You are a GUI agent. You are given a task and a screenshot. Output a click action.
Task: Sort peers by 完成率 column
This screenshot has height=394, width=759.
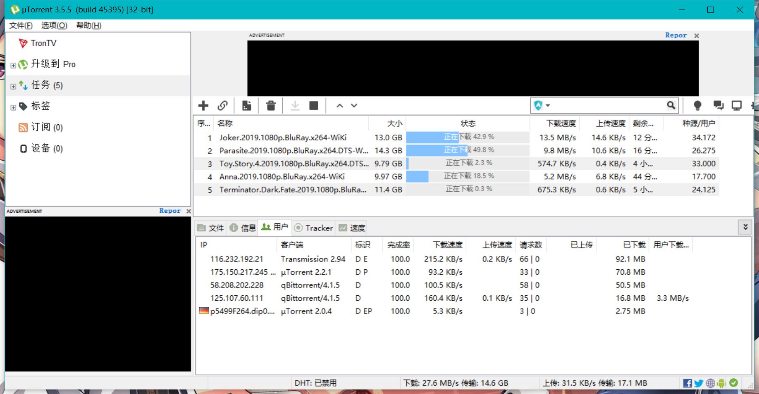coord(399,245)
